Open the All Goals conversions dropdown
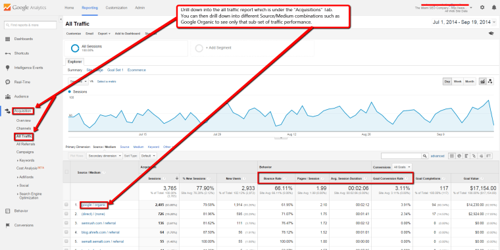Viewport: 500px width, 250px height. click(402, 166)
